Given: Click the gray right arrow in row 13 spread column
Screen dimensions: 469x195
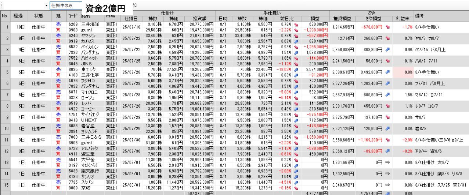Looking at the screenshot, I should 387,163.
